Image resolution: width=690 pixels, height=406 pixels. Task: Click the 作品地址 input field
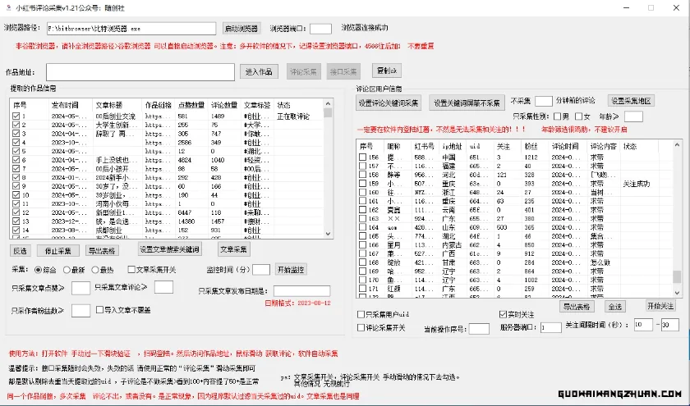click(140, 72)
